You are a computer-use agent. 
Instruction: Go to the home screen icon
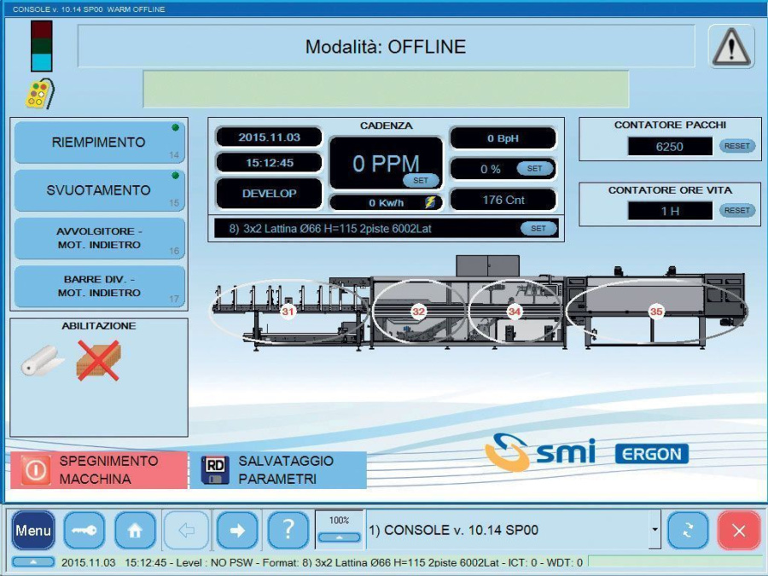(x=136, y=531)
